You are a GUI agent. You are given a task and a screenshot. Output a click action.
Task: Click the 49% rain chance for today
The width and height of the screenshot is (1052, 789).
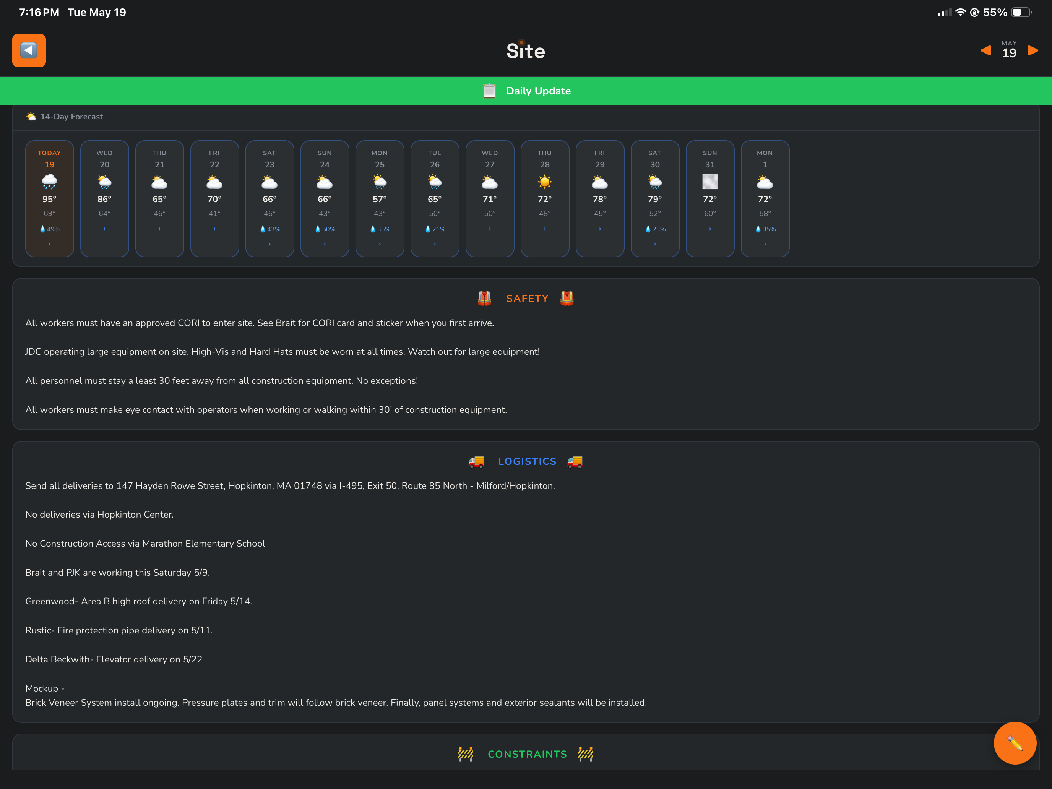point(50,229)
